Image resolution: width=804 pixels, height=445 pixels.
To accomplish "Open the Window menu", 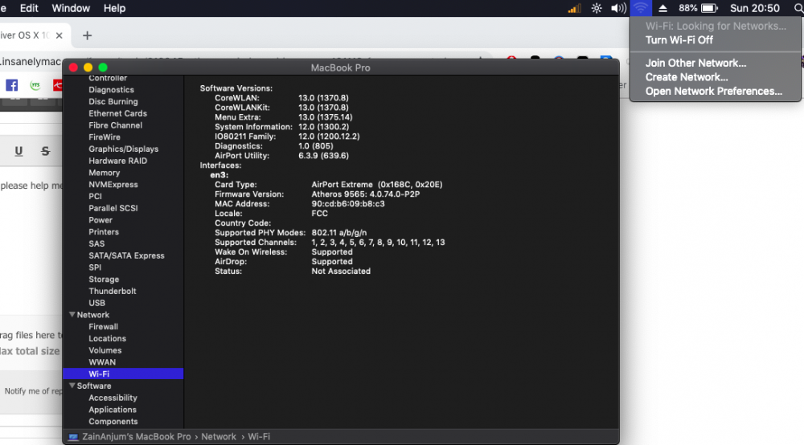I will (71, 8).
